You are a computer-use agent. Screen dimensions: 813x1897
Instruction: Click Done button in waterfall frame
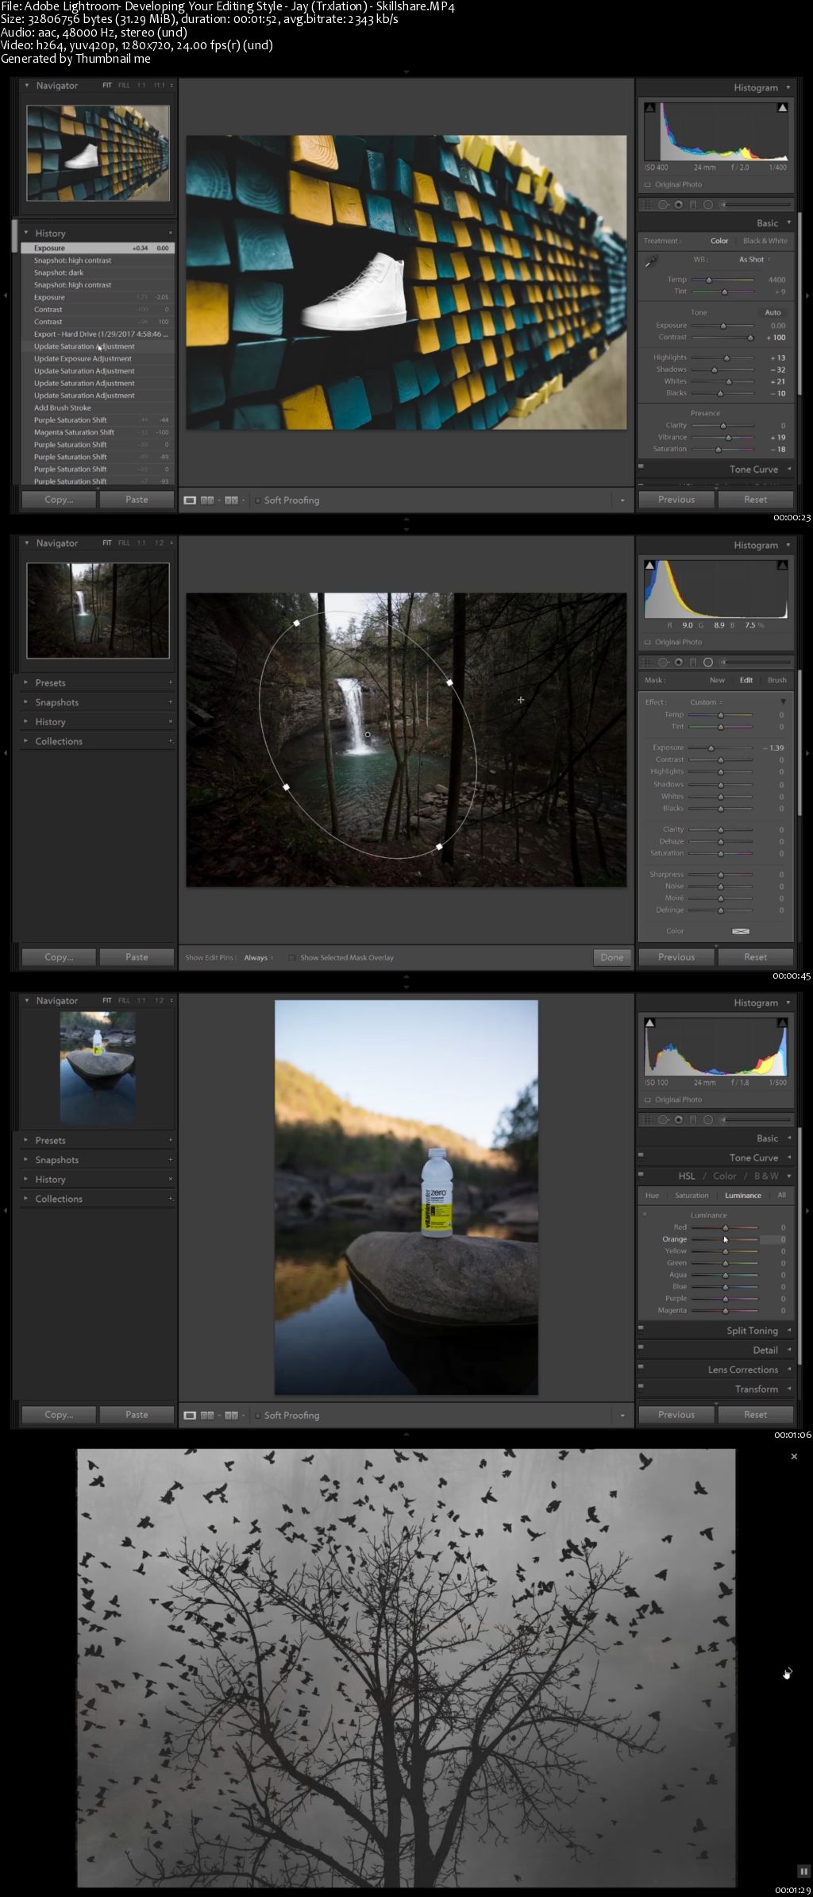612,957
